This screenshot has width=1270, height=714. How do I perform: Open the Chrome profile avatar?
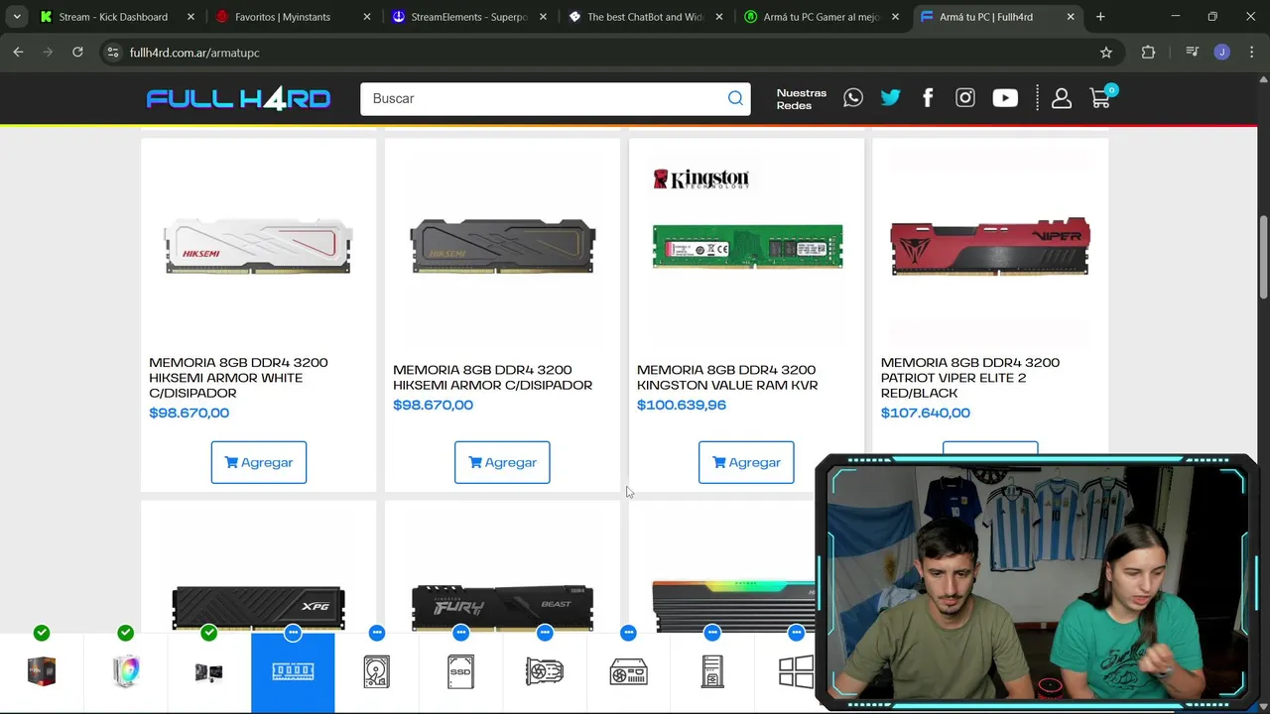(x=1222, y=53)
